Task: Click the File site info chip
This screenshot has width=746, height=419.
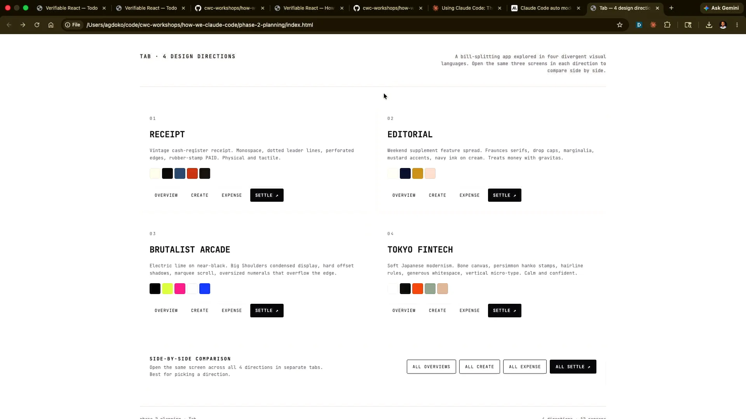Action: pos(73,25)
